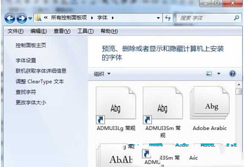Open the 文件(F) menu
The image size is (244, 167).
click(x=15, y=31)
